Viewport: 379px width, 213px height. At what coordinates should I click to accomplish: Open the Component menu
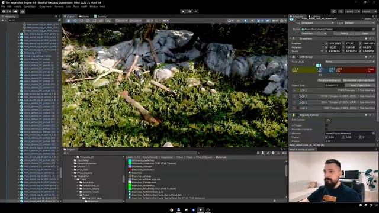coord(45,7)
